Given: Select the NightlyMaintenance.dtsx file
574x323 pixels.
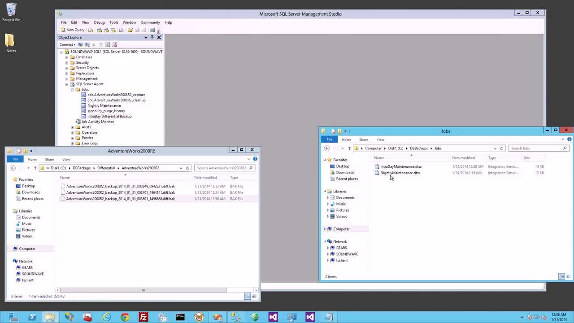Looking at the screenshot, I should 400,173.
